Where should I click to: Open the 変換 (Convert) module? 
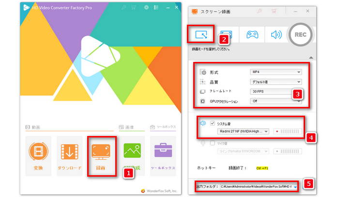click(38, 156)
